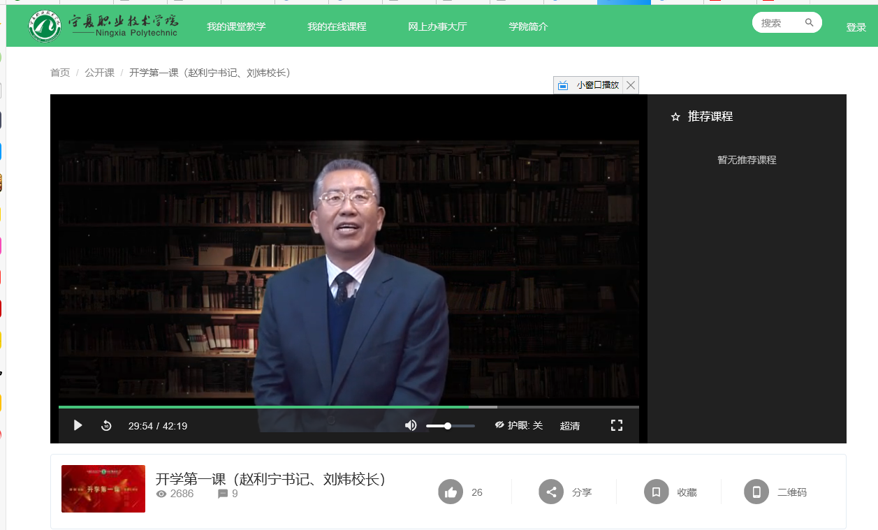Open the 我的在线课程 menu item

[337, 27]
